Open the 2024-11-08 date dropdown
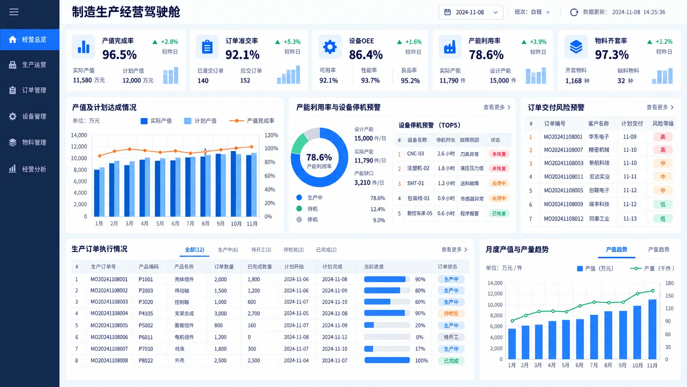This screenshot has height=387, width=687. tap(471, 12)
